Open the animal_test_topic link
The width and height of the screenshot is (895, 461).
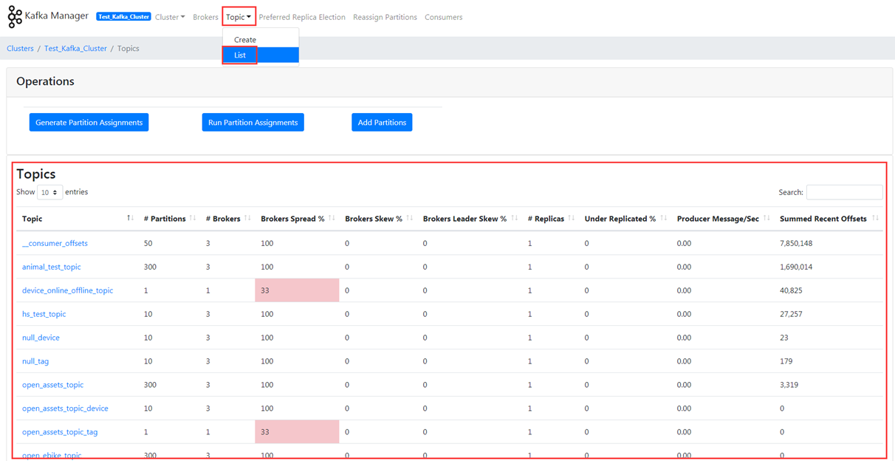click(52, 267)
